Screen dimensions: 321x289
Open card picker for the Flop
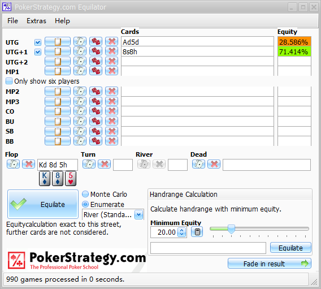(13, 164)
